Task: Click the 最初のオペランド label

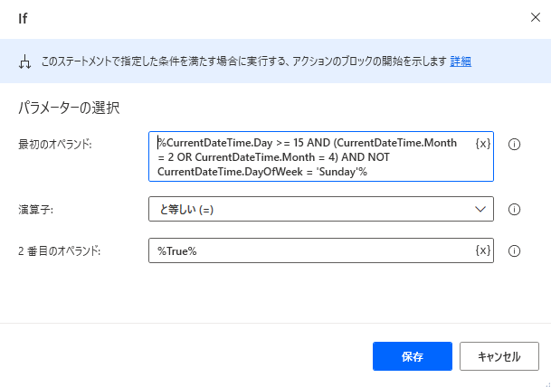Action: coord(54,144)
